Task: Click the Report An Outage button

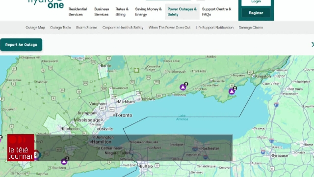Action: 21,45
